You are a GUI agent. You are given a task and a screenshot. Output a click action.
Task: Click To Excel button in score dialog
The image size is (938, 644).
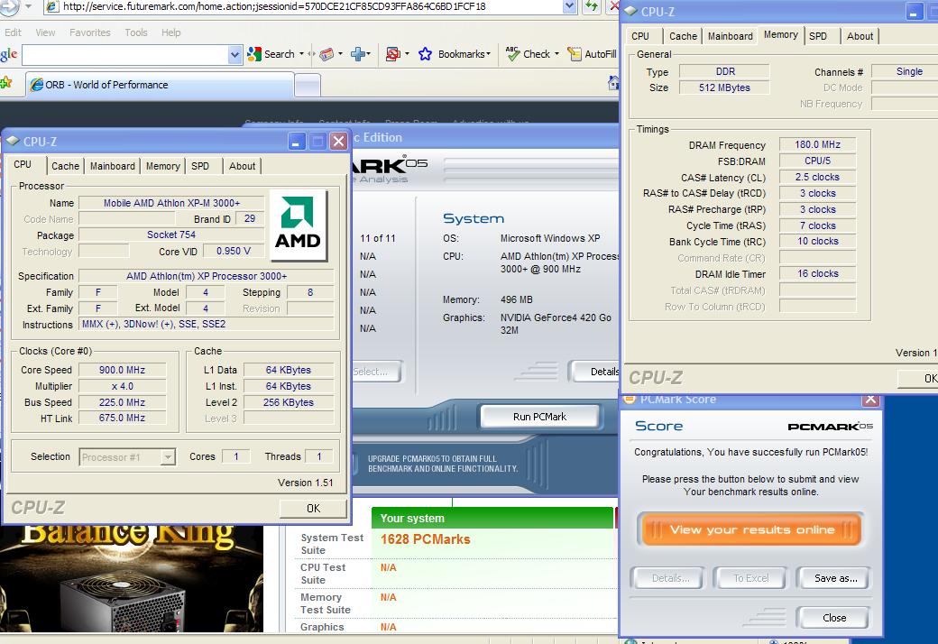pyautogui.click(x=750, y=578)
